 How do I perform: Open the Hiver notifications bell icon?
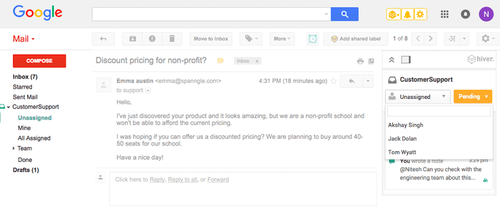tap(407, 14)
